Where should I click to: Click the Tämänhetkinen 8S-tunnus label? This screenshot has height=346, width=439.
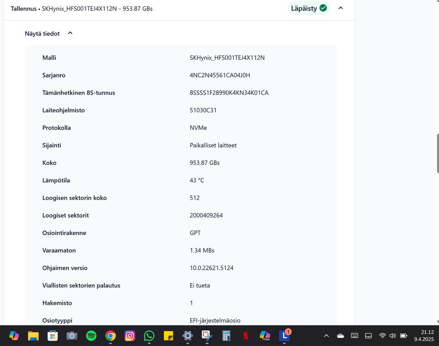(x=79, y=93)
